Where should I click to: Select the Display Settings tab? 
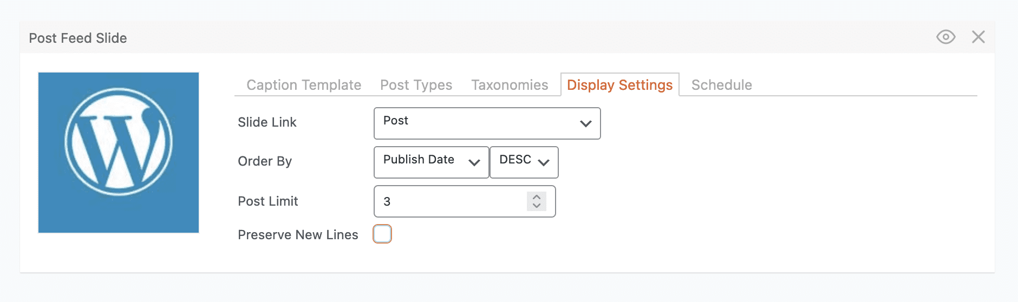pyautogui.click(x=619, y=85)
